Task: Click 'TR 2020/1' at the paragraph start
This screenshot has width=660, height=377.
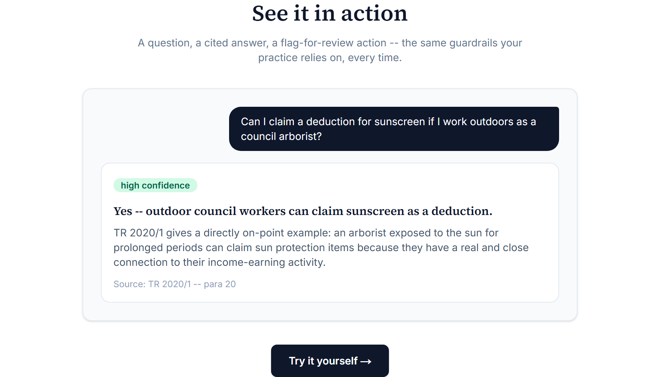Action: click(138, 233)
